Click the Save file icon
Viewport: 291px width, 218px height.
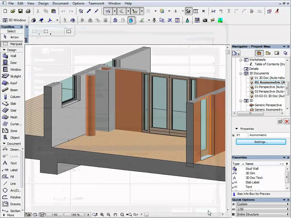click(20, 11)
